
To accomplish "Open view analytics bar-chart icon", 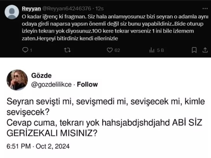I will [152, 50].
